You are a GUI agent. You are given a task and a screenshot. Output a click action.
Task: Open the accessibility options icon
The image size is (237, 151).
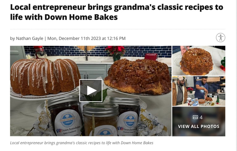[x=221, y=37]
